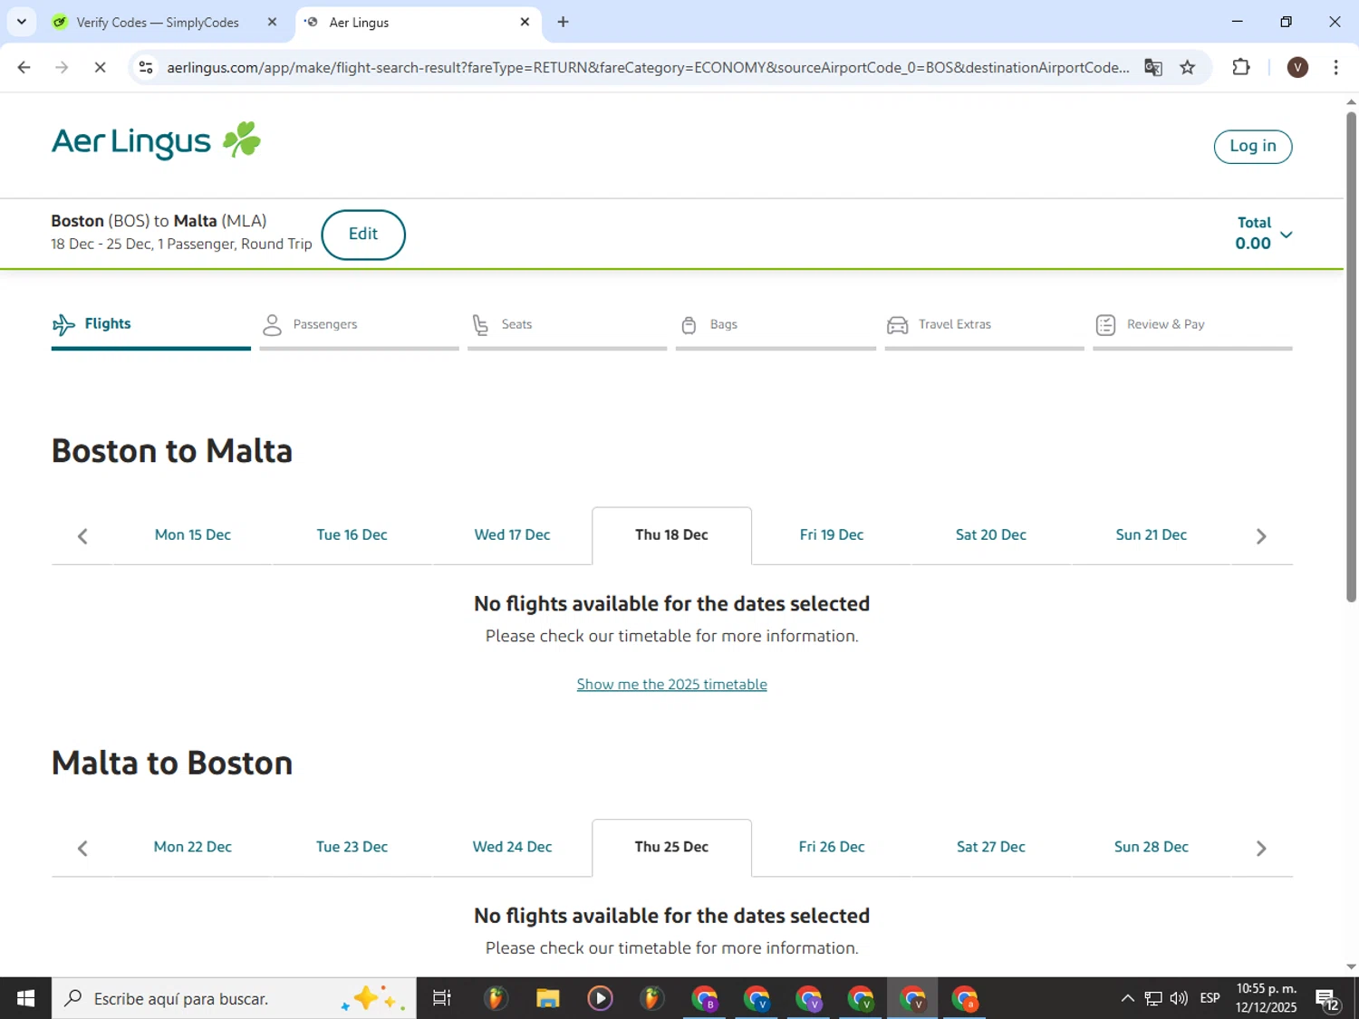Click the Travel Extras car icon
1359x1019 pixels.
pyautogui.click(x=897, y=325)
